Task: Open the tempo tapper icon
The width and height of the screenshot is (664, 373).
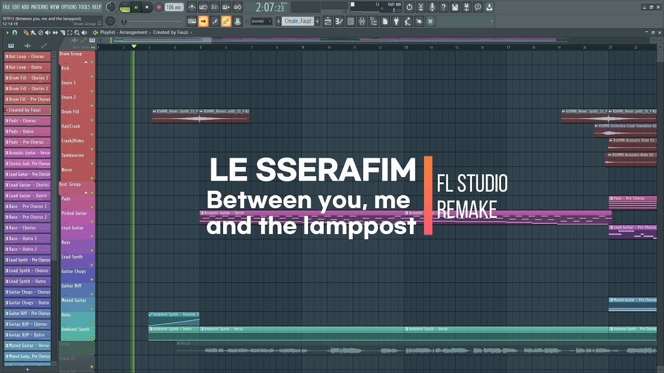Action: pos(408,21)
